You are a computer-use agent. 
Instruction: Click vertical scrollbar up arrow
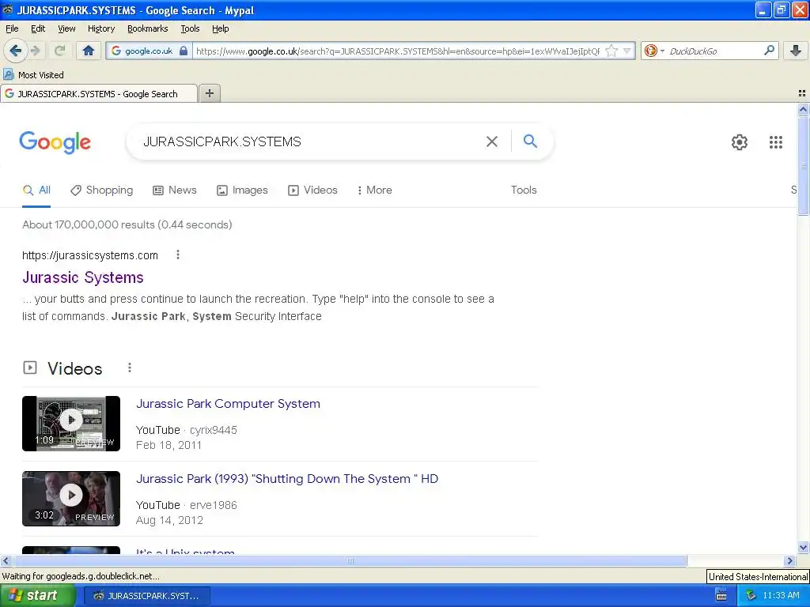[x=803, y=109]
